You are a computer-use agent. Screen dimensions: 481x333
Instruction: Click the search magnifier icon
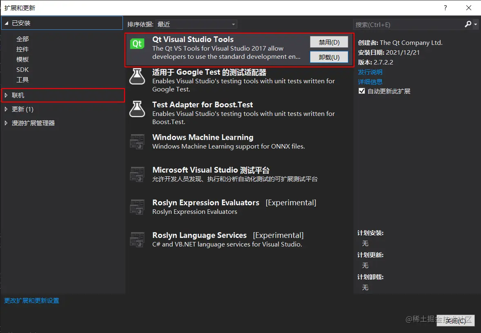468,24
